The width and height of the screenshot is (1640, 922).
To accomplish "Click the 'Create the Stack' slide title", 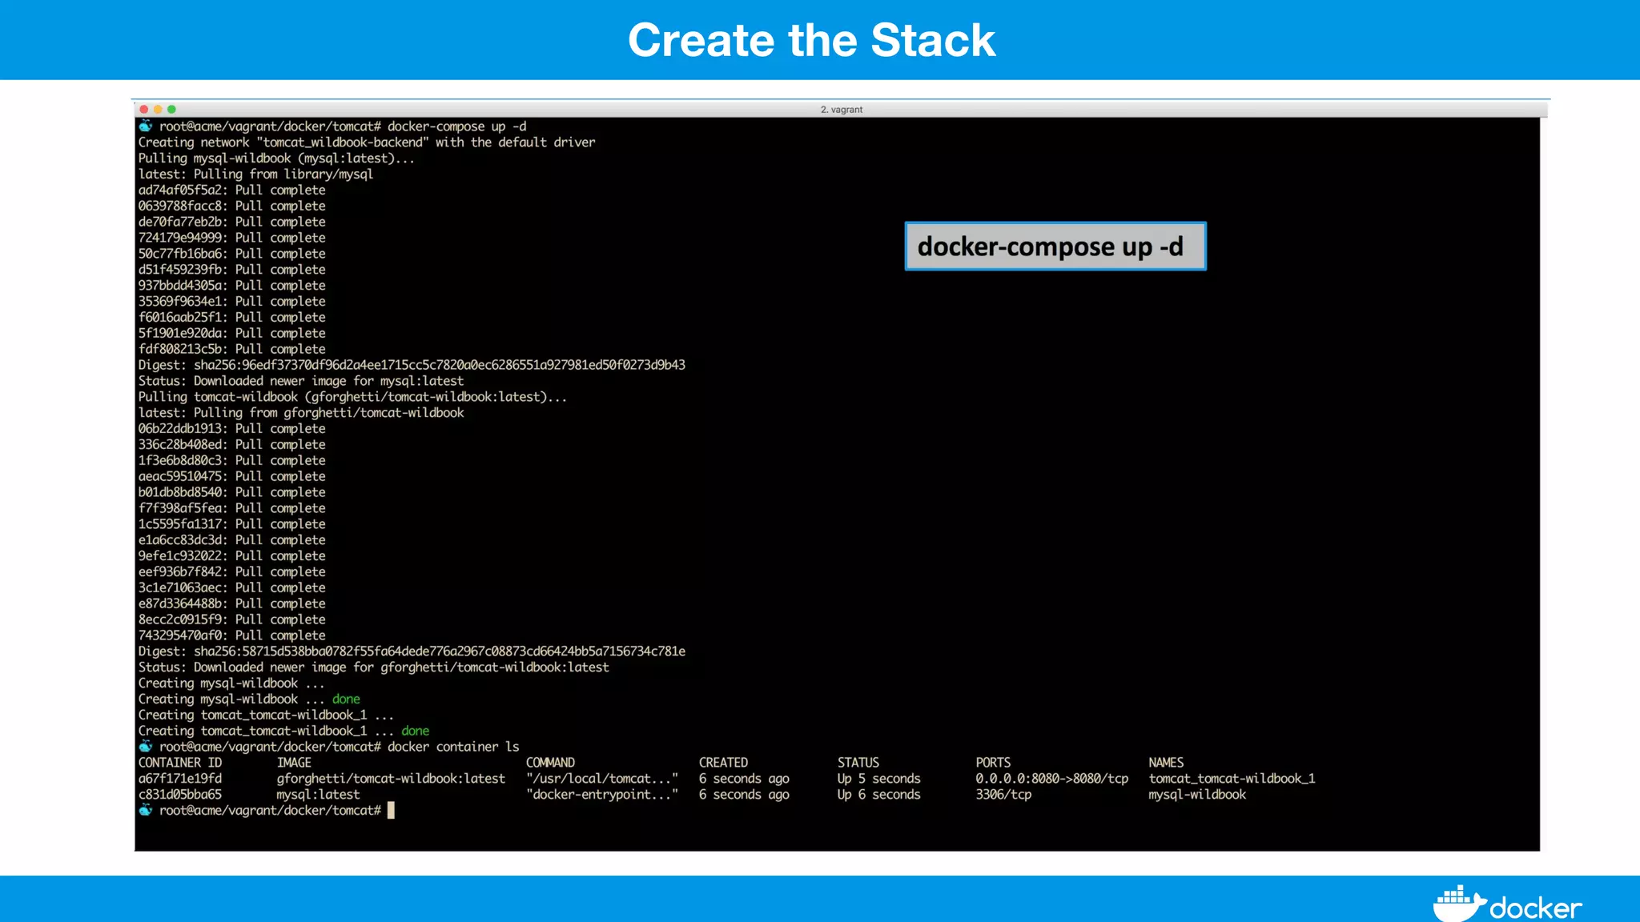I will point(811,40).
